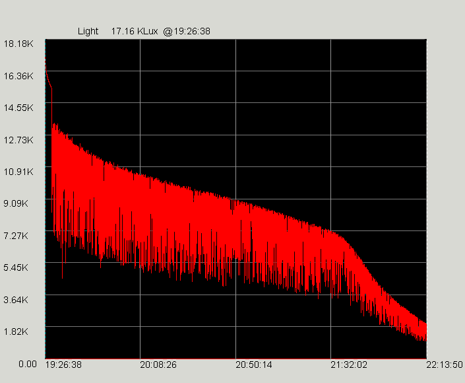Click the 22:13:50 x-axis time label

coord(445,365)
